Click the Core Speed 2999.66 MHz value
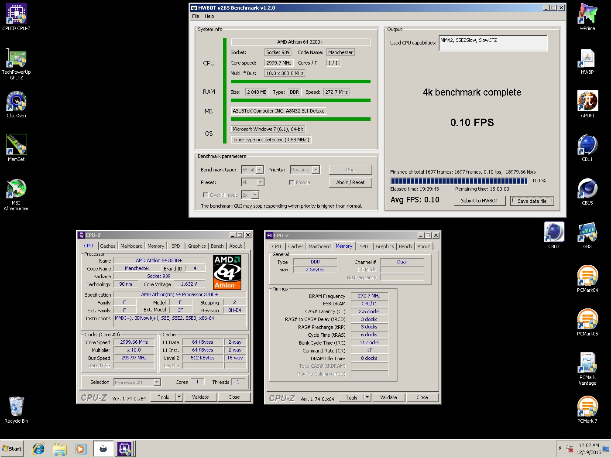 point(134,342)
